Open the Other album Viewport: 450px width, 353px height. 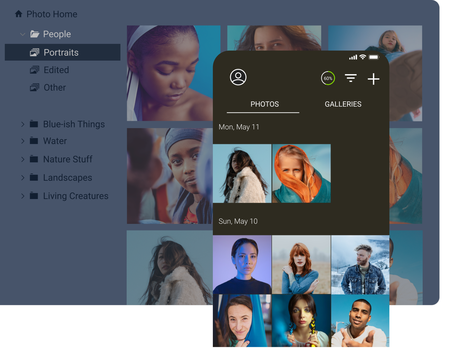pyautogui.click(x=35, y=87)
